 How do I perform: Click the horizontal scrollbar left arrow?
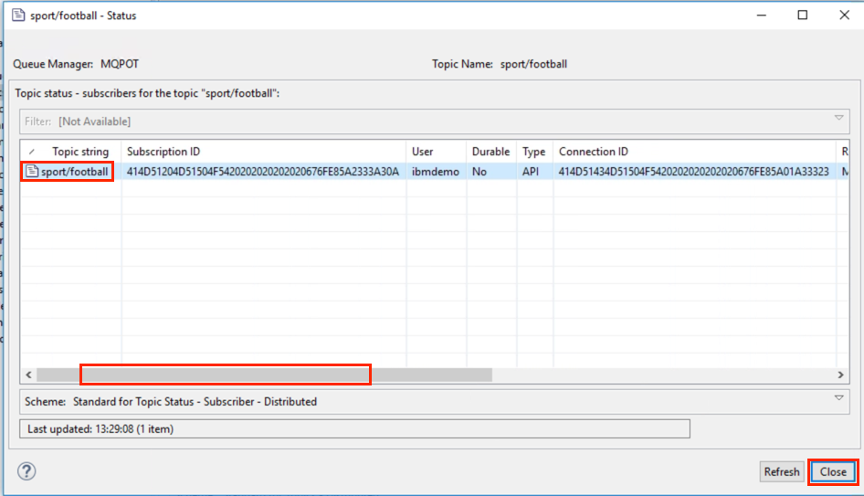click(28, 375)
